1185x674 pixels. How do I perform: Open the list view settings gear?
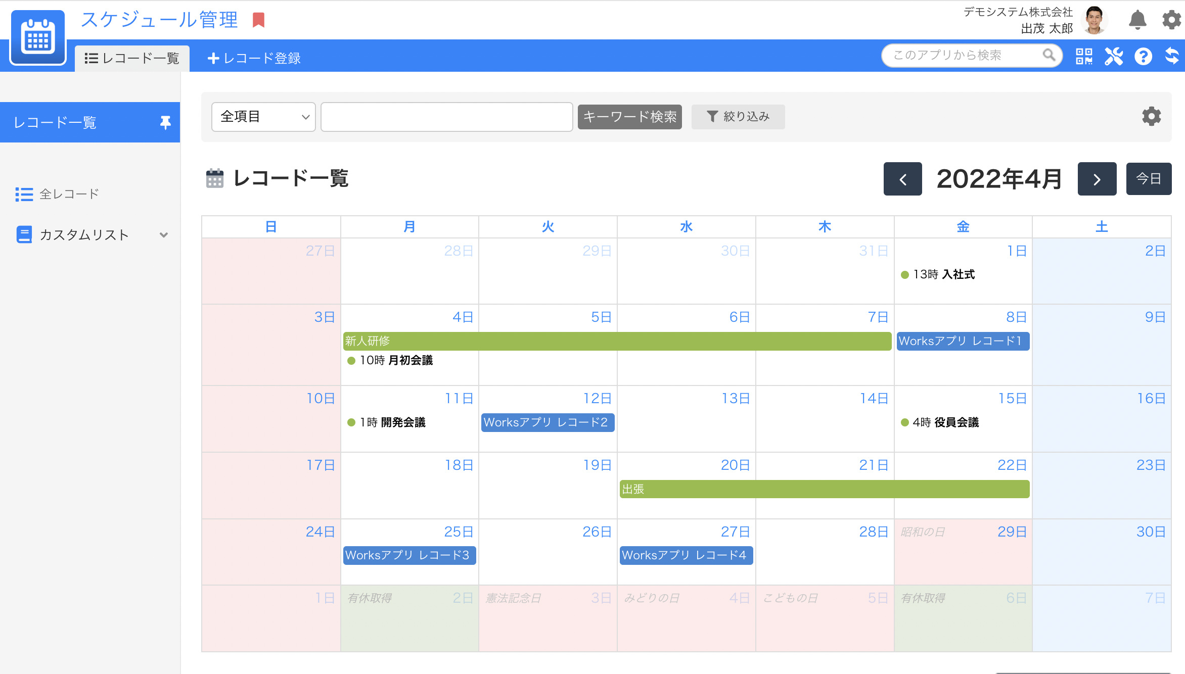point(1151,117)
